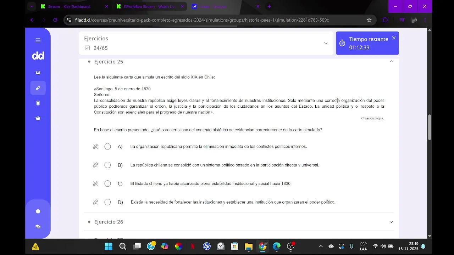Click option D answer text about fortalecer instituciones

tap(233, 202)
